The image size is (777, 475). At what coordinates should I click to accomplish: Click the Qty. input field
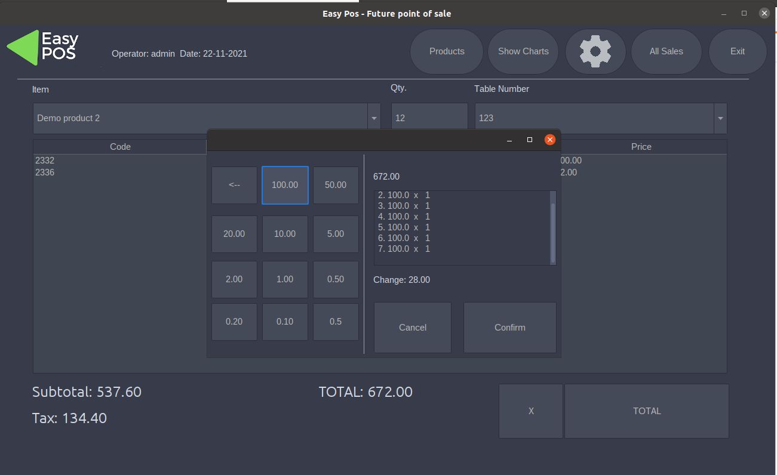click(x=429, y=118)
